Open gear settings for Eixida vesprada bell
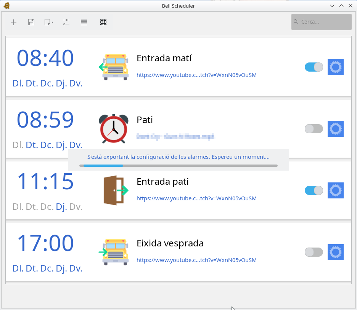The height and width of the screenshot is (310, 357). coord(336,252)
